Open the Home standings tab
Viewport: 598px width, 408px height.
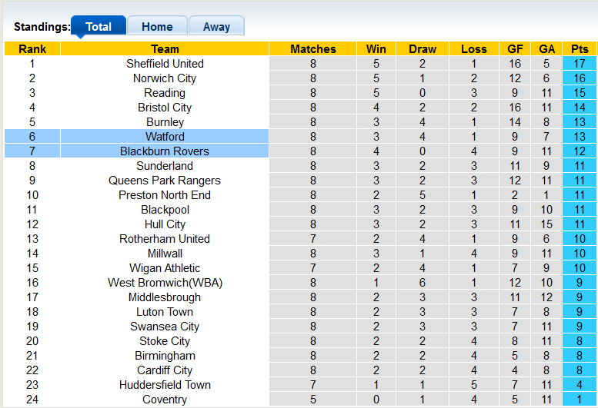tap(157, 26)
